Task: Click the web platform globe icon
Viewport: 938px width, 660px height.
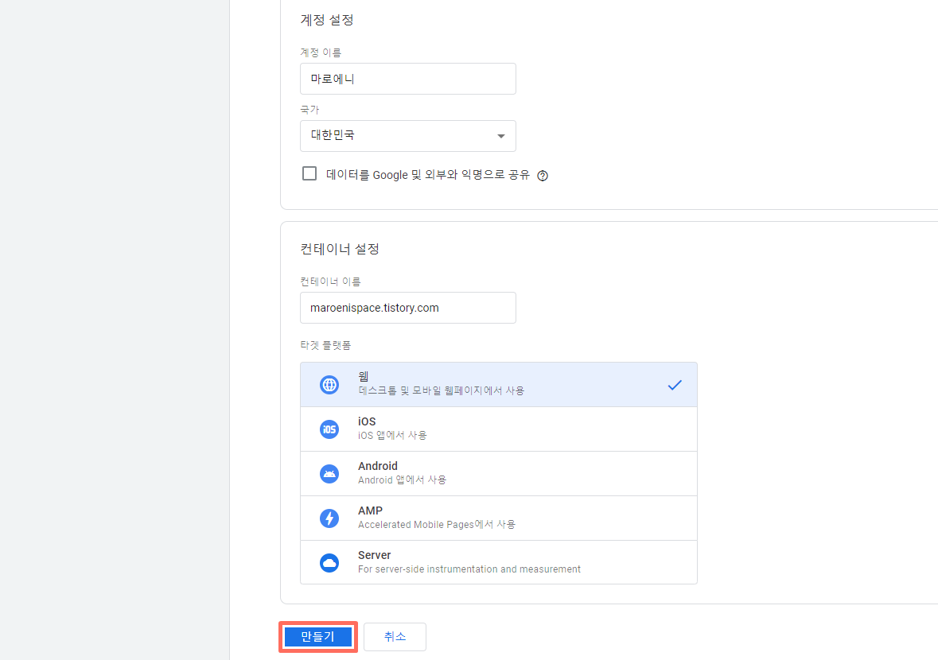Action: point(329,385)
